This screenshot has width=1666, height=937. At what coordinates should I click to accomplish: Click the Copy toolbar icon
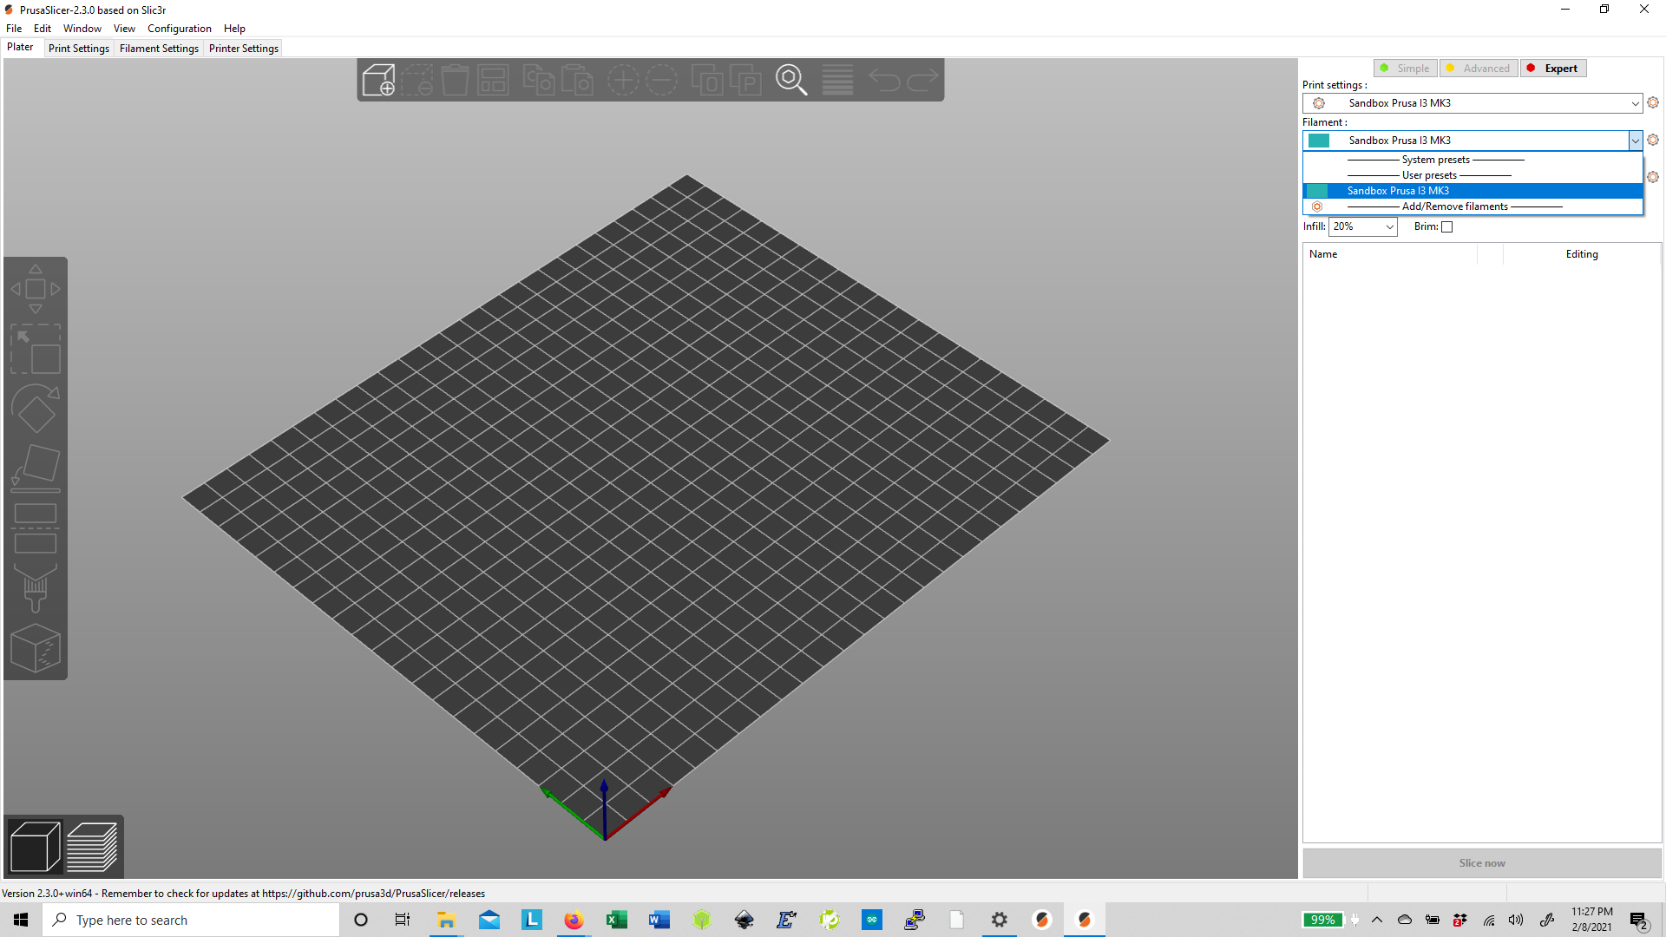coord(539,80)
